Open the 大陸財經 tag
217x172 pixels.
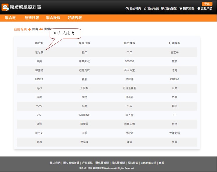tap(175, 133)
